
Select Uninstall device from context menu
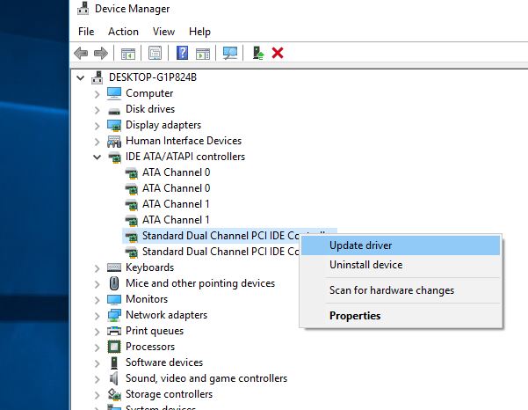click(365, 265)
